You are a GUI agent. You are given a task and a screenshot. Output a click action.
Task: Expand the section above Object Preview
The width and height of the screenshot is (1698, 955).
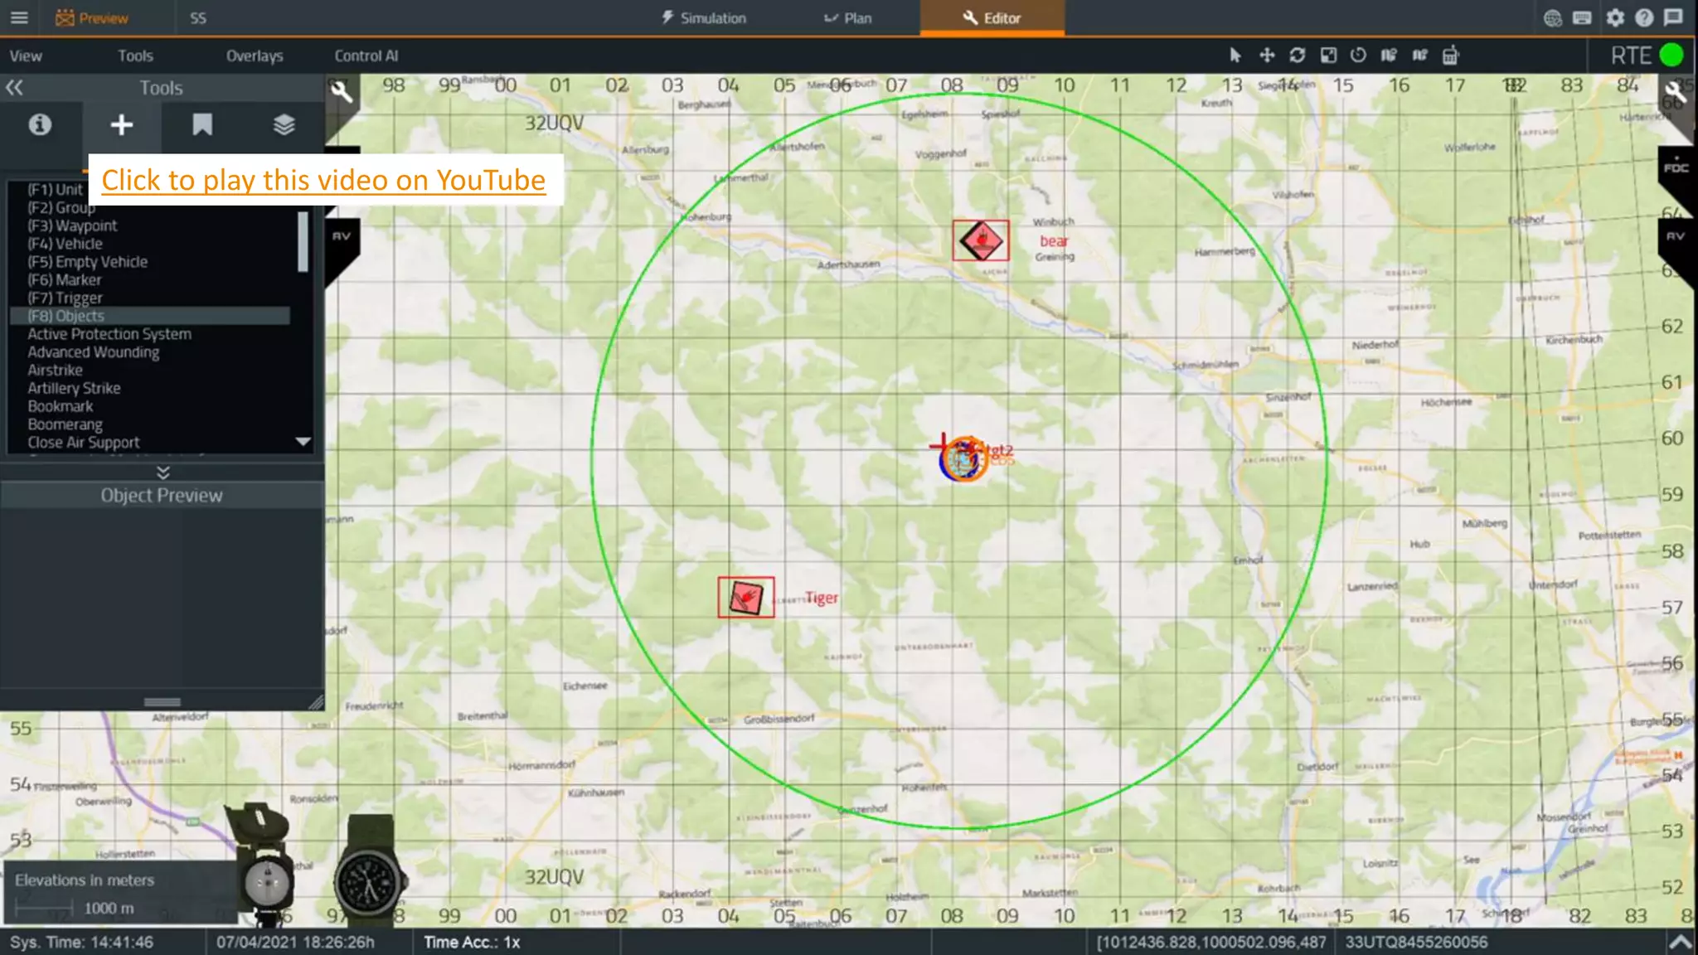163,473
